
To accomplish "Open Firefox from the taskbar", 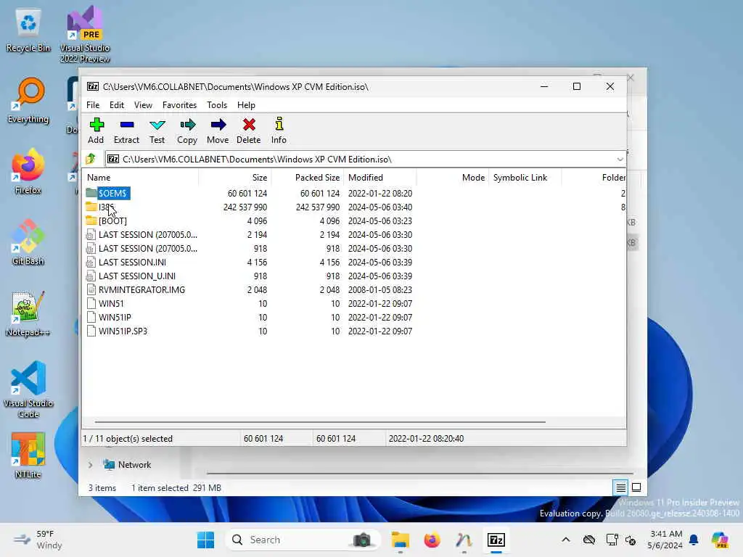I will 432,540.
